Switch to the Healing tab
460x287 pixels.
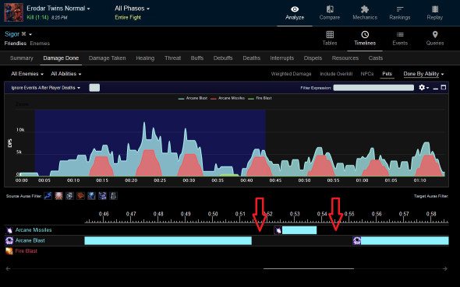point(145,58)
